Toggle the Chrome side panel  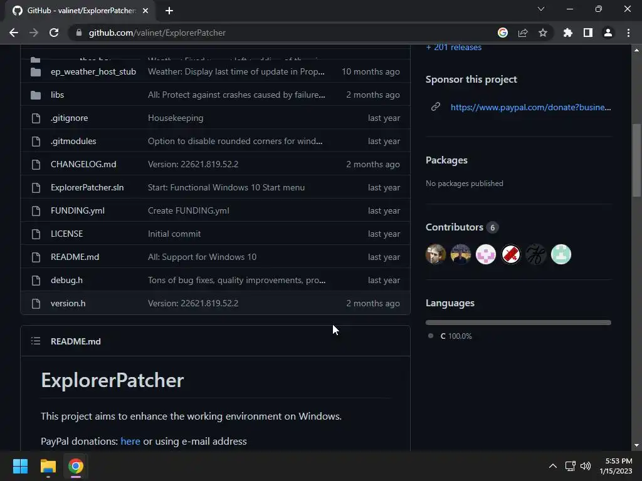588,33
